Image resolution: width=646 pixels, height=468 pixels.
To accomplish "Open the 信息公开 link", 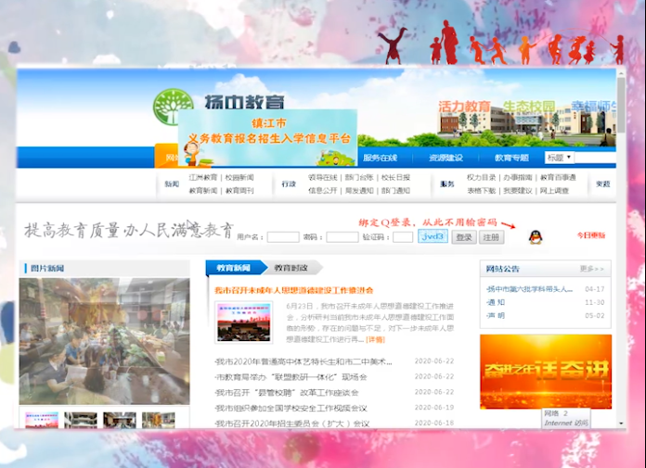I will click(323, 191).
